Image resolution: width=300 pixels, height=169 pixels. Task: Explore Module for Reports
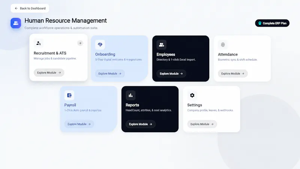(140, 124)
